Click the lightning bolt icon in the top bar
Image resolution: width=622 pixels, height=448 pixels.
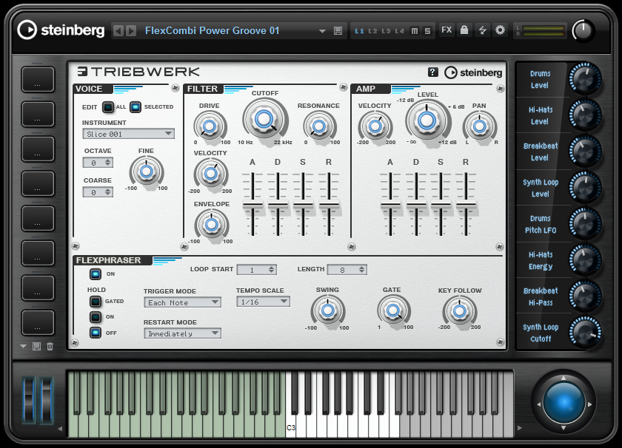pos(482,30)
